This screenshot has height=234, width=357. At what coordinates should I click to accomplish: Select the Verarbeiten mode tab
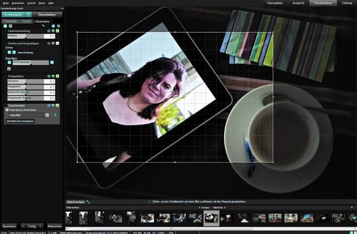[x=323, y=3]
